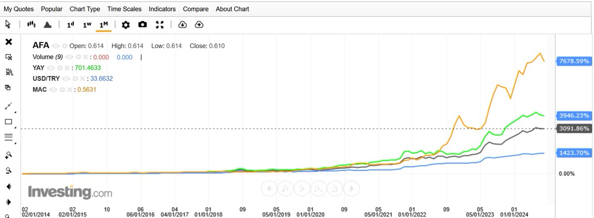Click the 3946.23% green price label
Image resolution: width=594 pixels, height=218 pixels.
pyautogui.click(x=573, y=115)
